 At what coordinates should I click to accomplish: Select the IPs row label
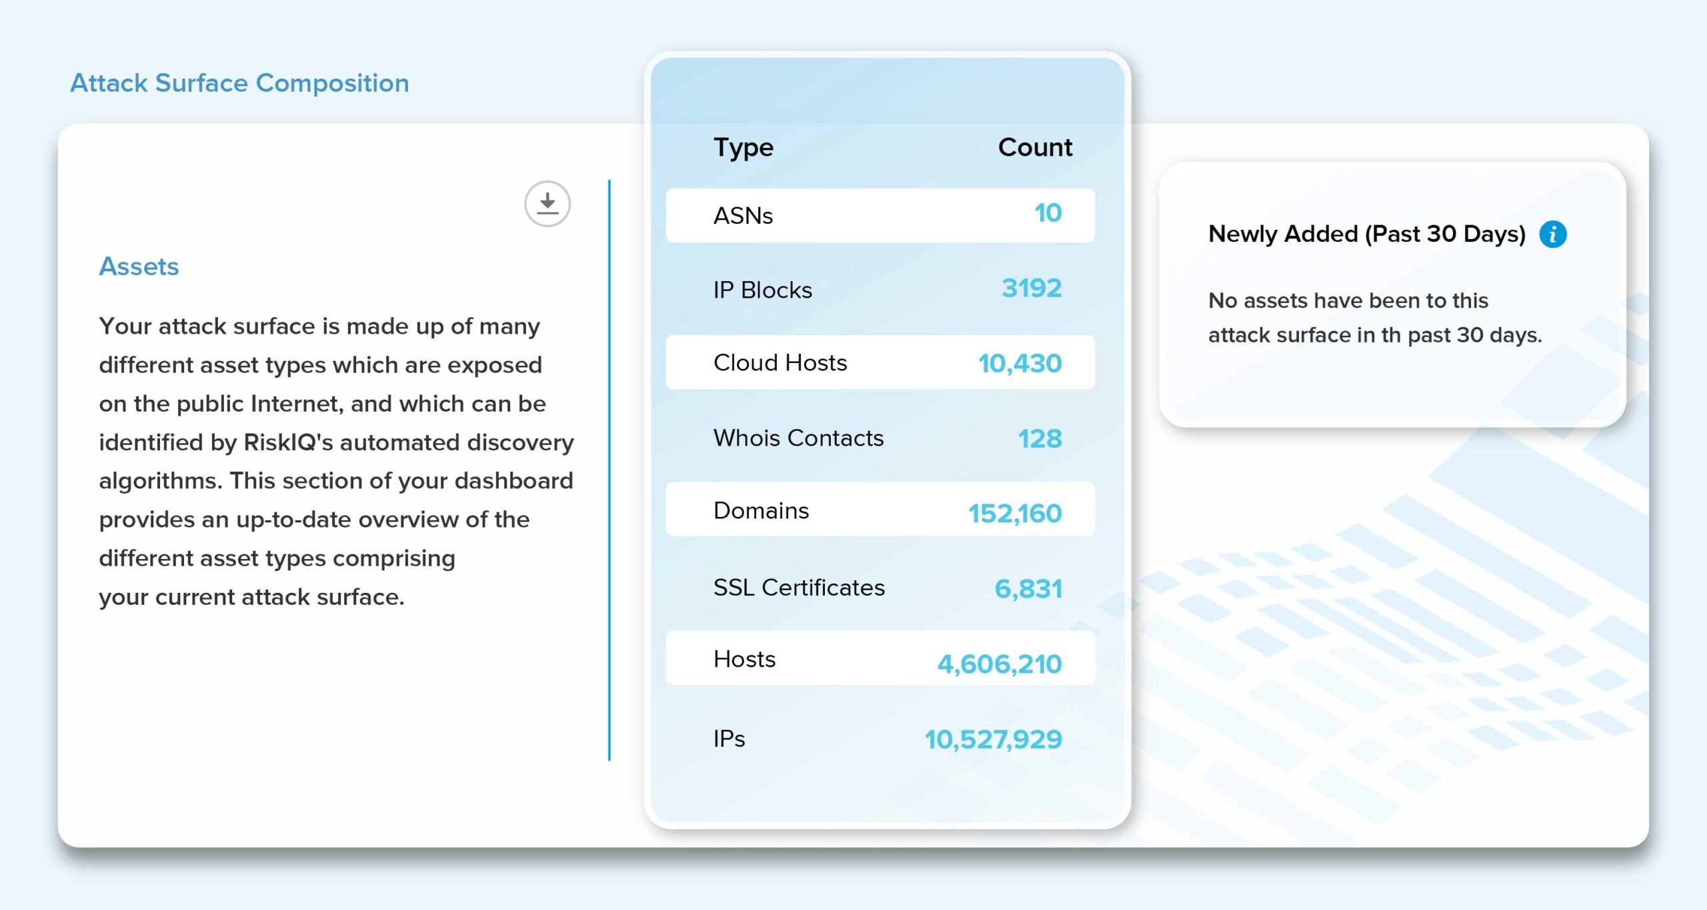coord(729,739)
